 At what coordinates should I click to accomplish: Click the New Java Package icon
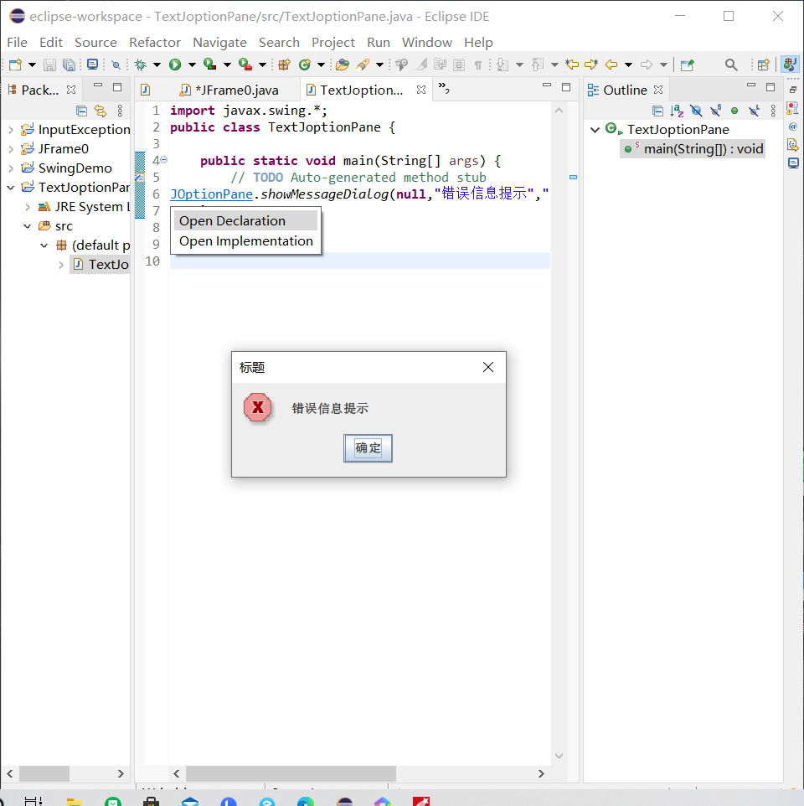pos(284,65)
